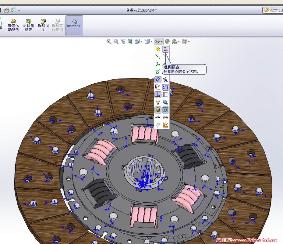This screenshot has height=244, width=283.
Task: Open the options dropdown arrow in title bar
Action: pyautogui.click(x=19, y=10)
